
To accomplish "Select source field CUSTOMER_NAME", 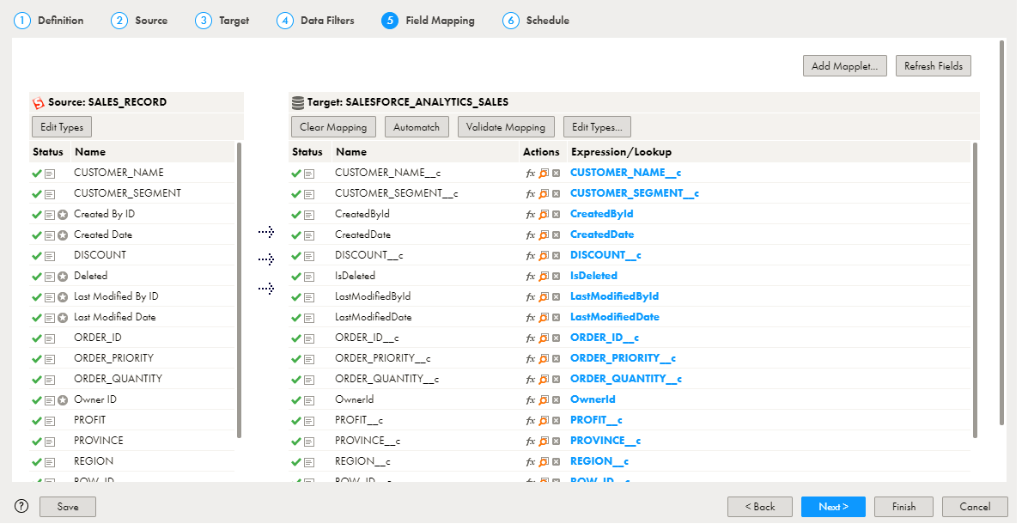I will point(119,173).
